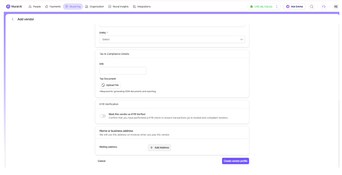Click the Upload File document icon
The image size is (342, 175).
(x=103, y=85)
